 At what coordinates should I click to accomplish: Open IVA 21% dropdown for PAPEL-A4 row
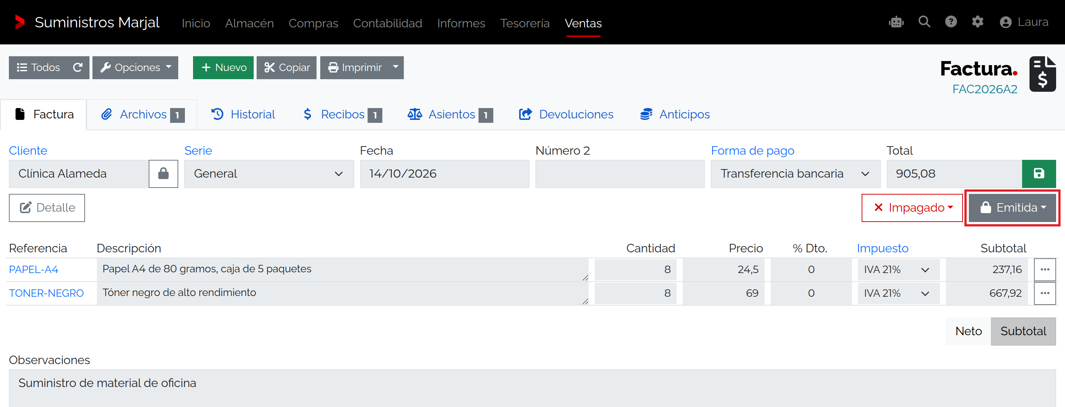pyautogui.click(x=898, y=270)
